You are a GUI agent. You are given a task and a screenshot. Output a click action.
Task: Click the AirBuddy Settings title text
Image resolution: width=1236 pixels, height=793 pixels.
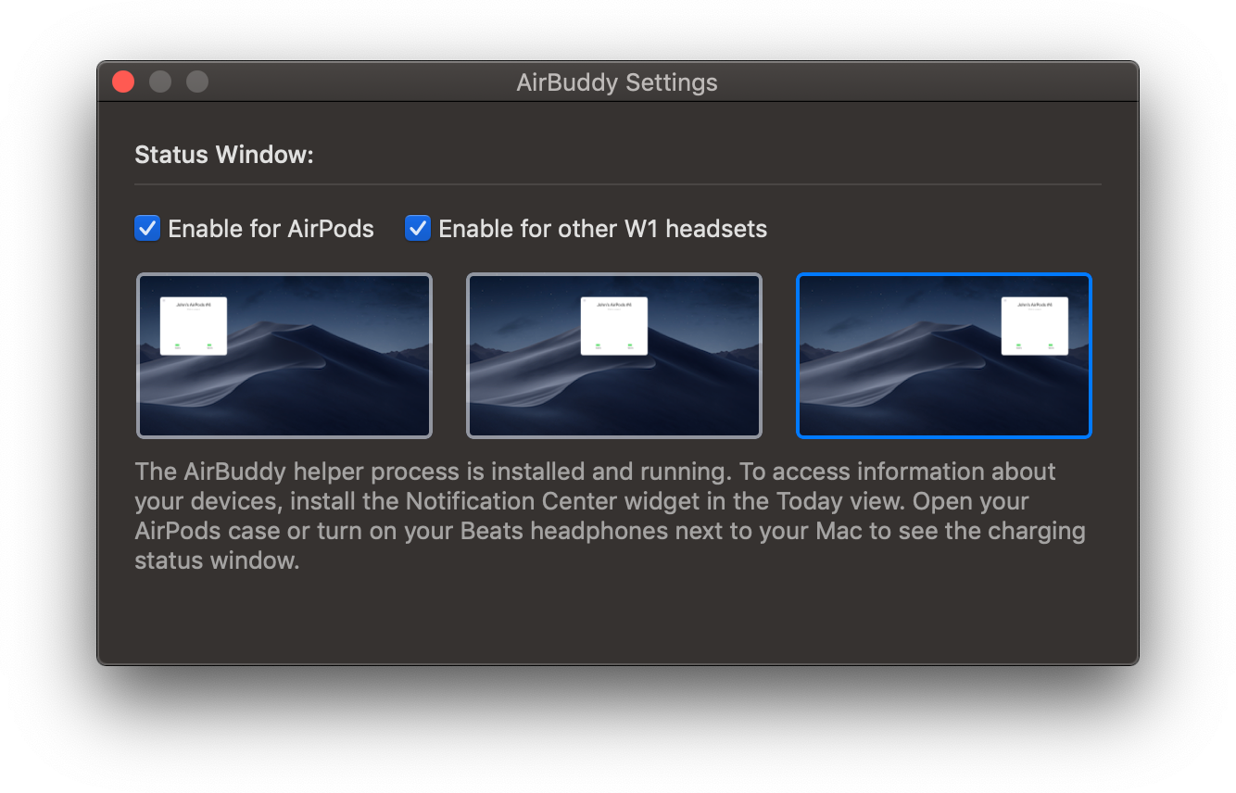(x=617, y=82)
